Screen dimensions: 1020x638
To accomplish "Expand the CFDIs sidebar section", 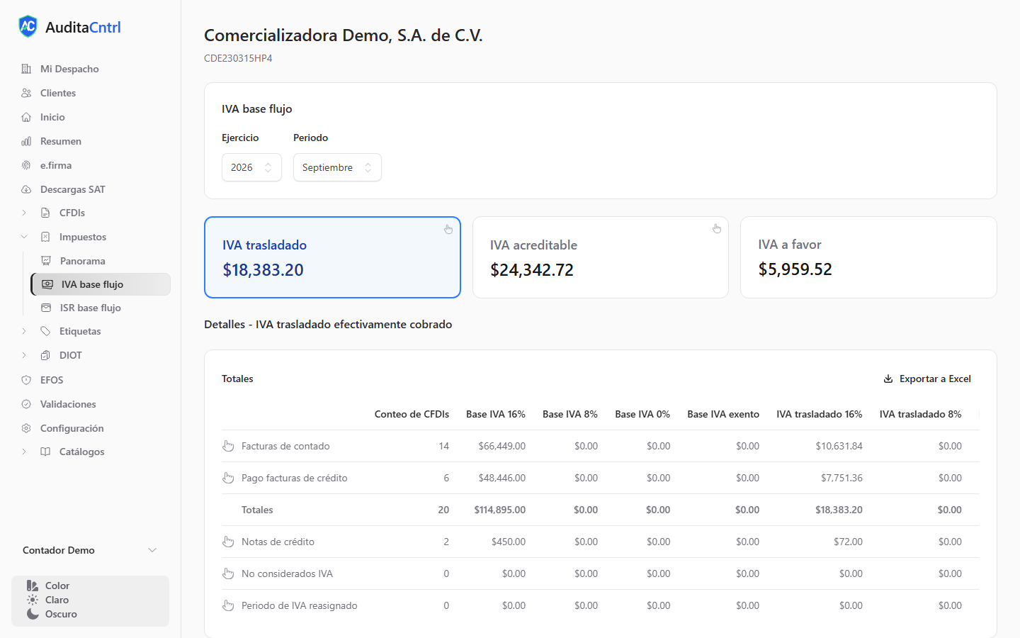I will [24, 213].
